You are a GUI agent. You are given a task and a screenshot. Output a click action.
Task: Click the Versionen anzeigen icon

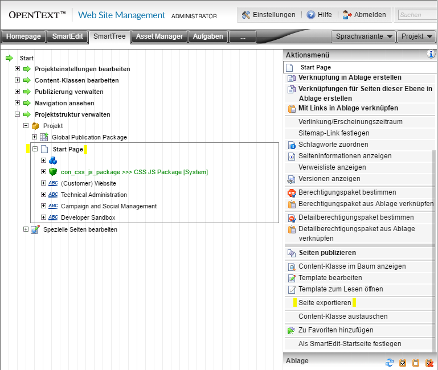tap(291, 179)
